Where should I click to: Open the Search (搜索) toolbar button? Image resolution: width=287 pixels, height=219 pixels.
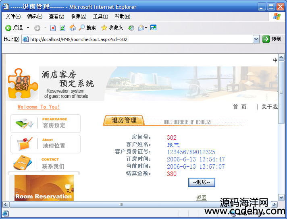[x=87, y=28]
